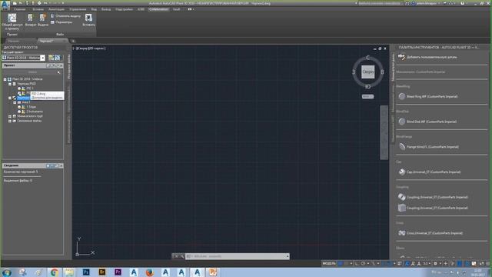492x277 pixels.
Task: Open the command line recent commands arrow
Action: [288, 256]
